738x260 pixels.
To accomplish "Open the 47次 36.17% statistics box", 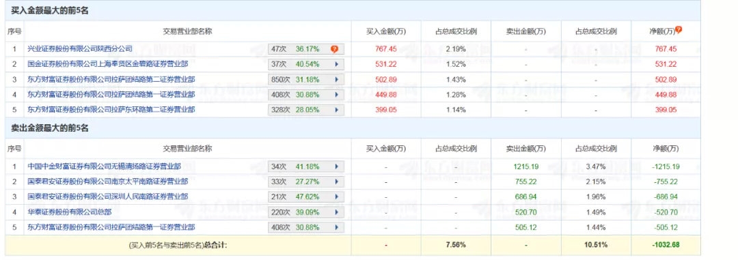I will [x=306, y=49].
